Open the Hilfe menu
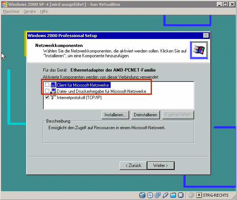 [44, 11]
